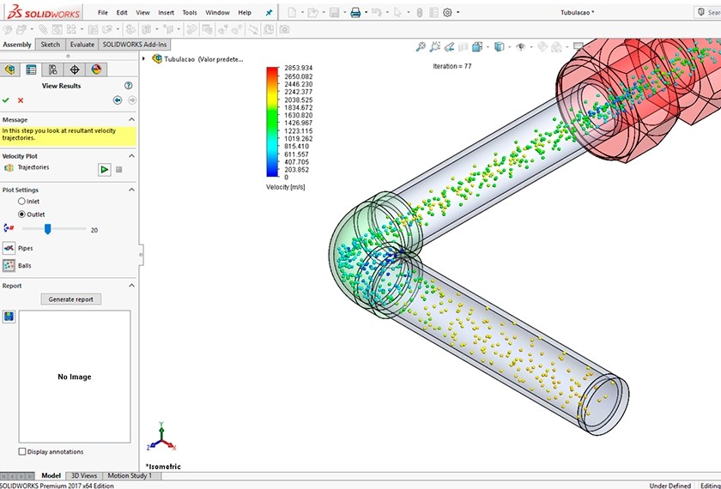
Task: Select the Balls trajectory display icon
Action: click(x=9, y=266)
